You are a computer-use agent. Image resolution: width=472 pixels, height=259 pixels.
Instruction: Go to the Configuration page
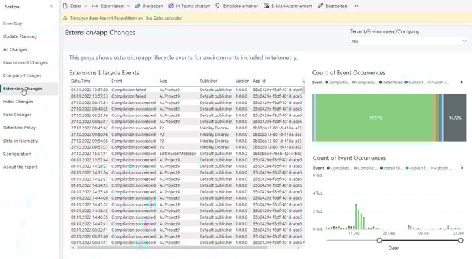click(17, 154)
